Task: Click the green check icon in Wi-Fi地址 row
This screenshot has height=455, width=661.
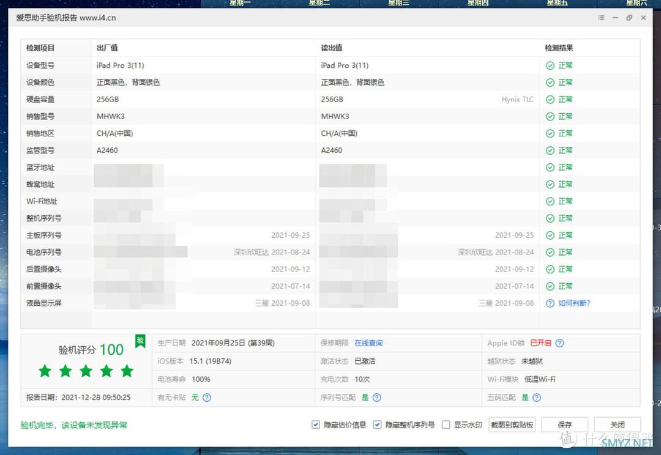Action: point(550,201)
